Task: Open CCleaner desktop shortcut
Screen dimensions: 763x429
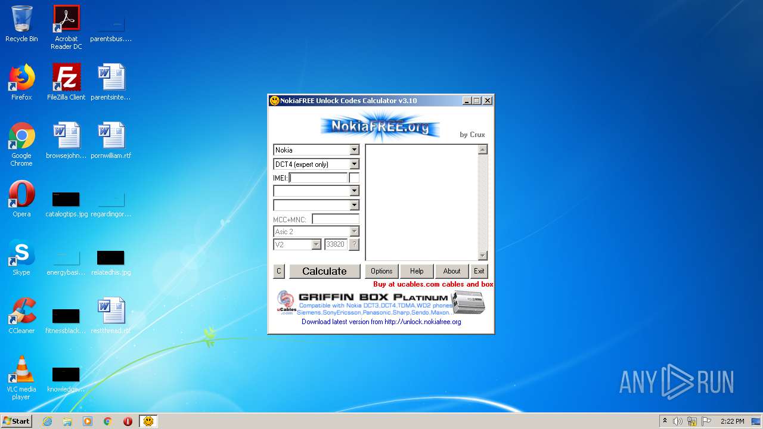Action: 21,316
